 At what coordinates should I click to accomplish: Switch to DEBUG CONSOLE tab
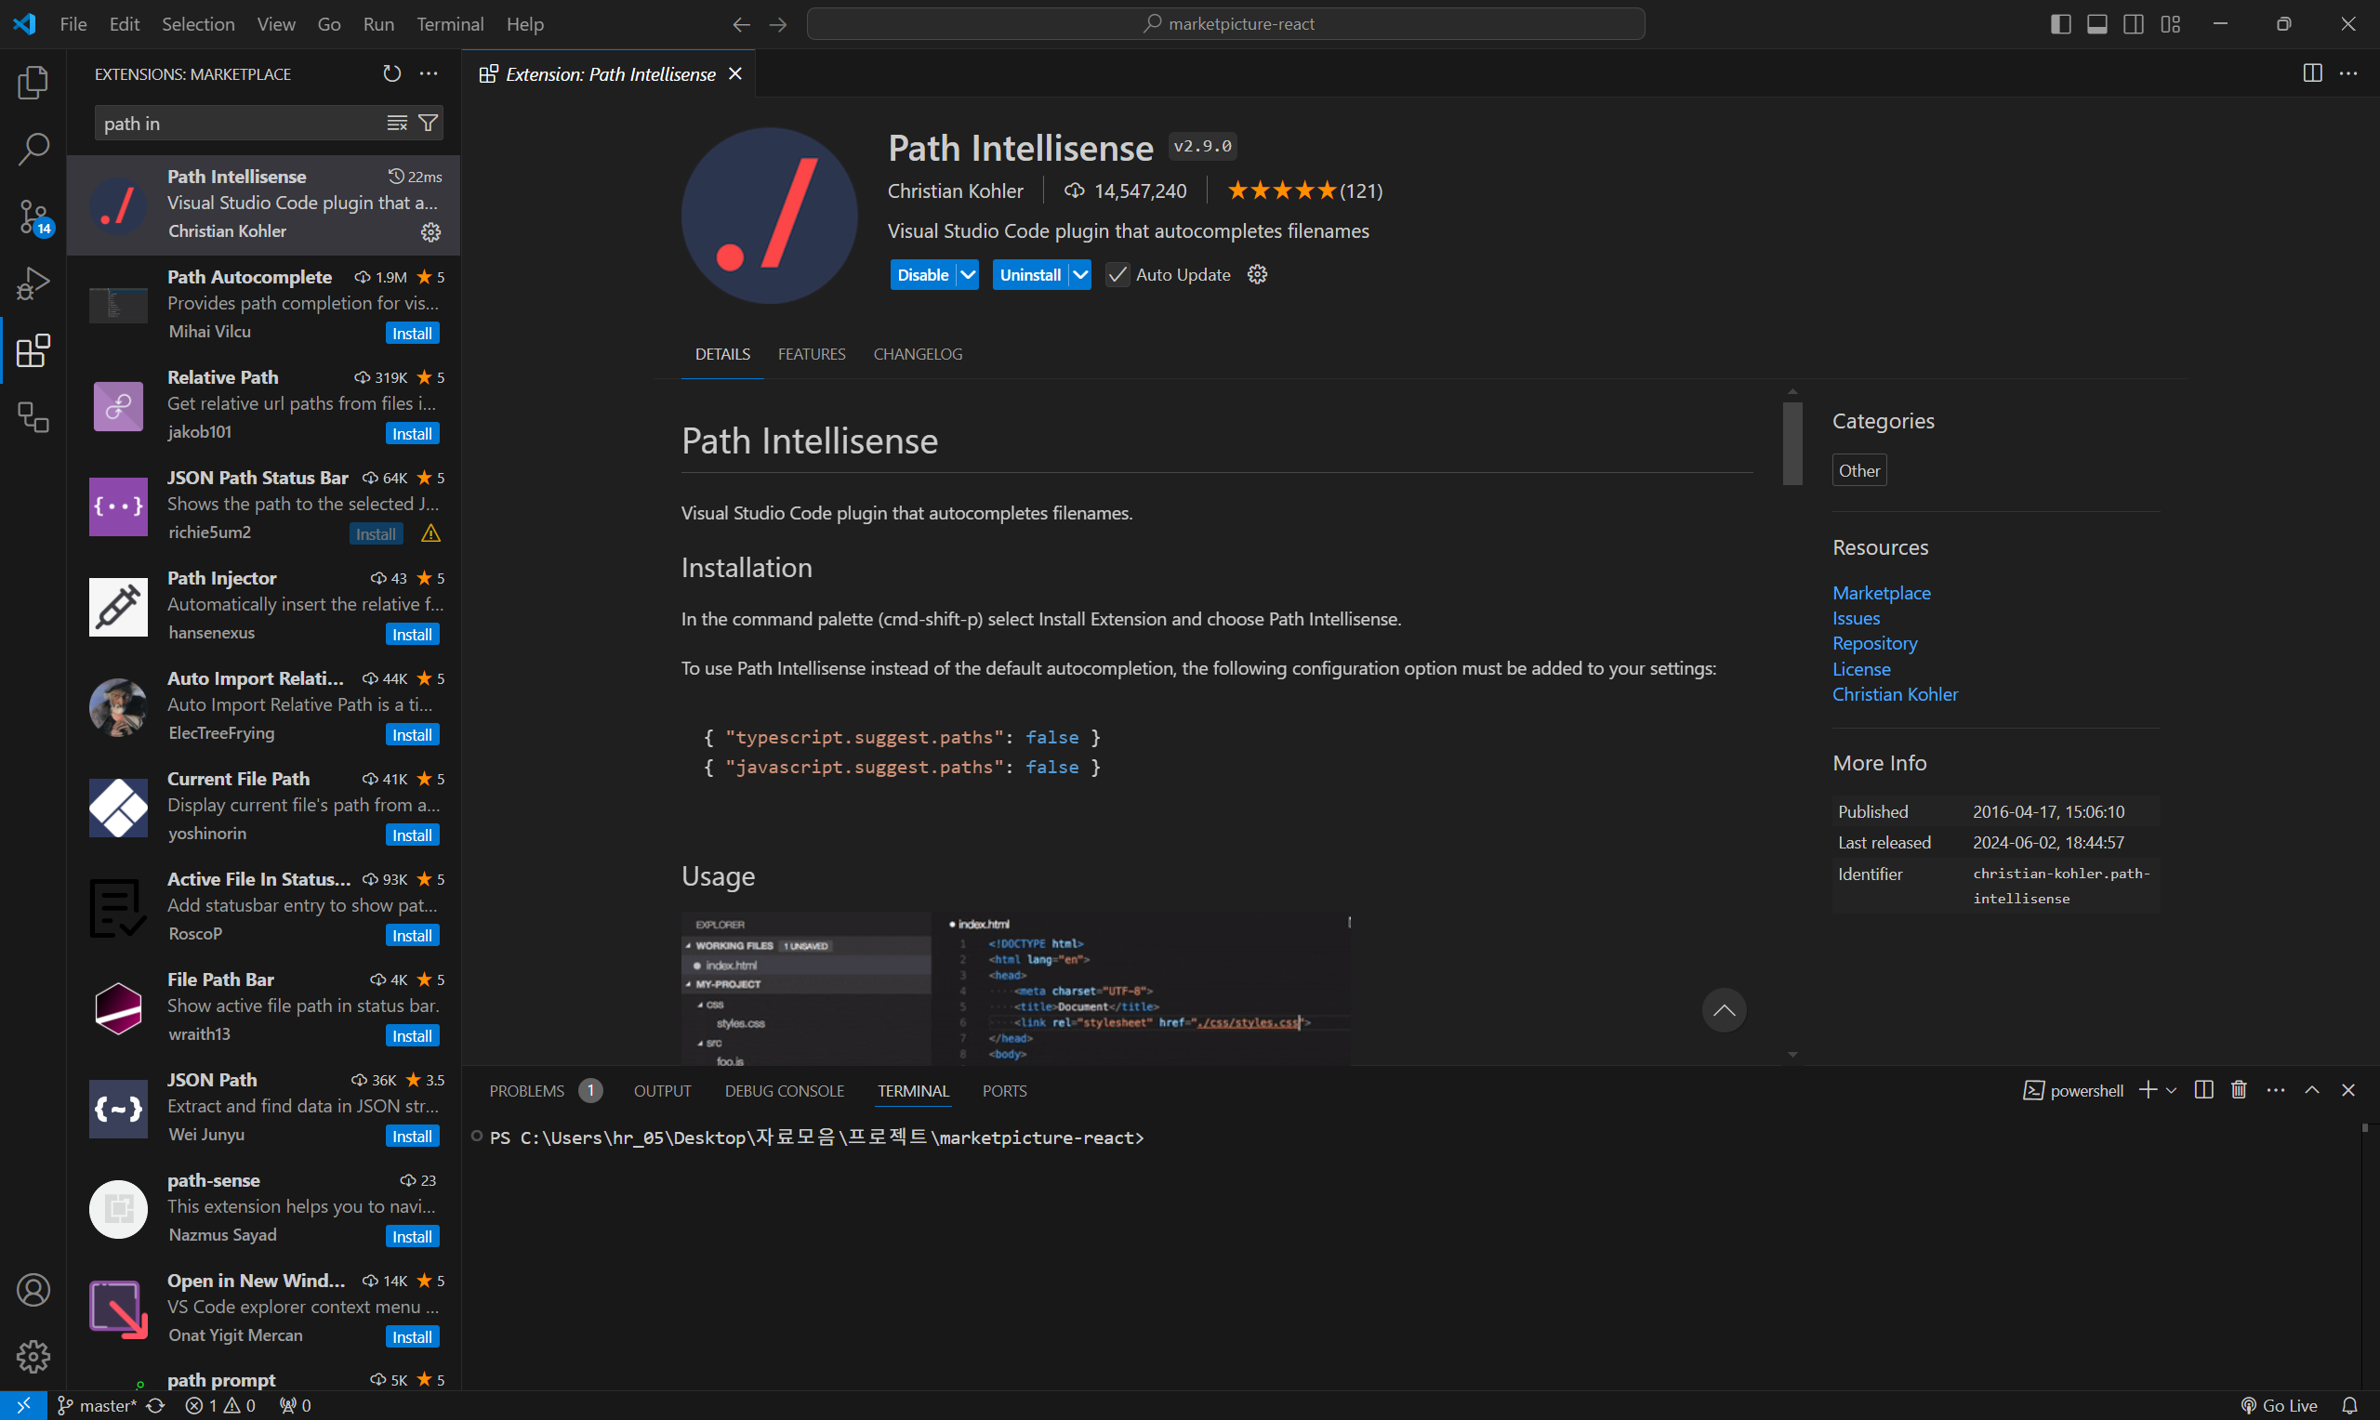(785, 1091)
